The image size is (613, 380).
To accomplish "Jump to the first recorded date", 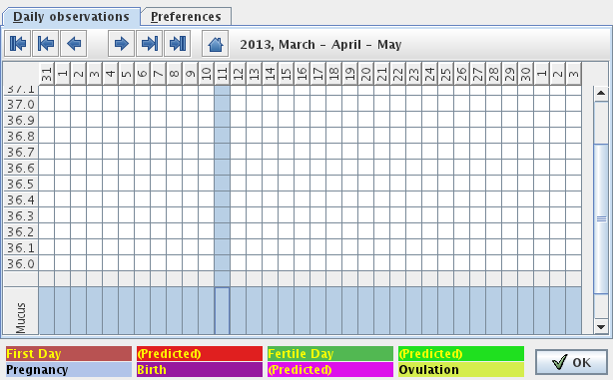I will click(18, 43).
